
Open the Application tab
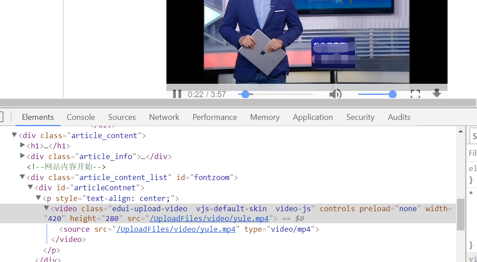(313, 117)
